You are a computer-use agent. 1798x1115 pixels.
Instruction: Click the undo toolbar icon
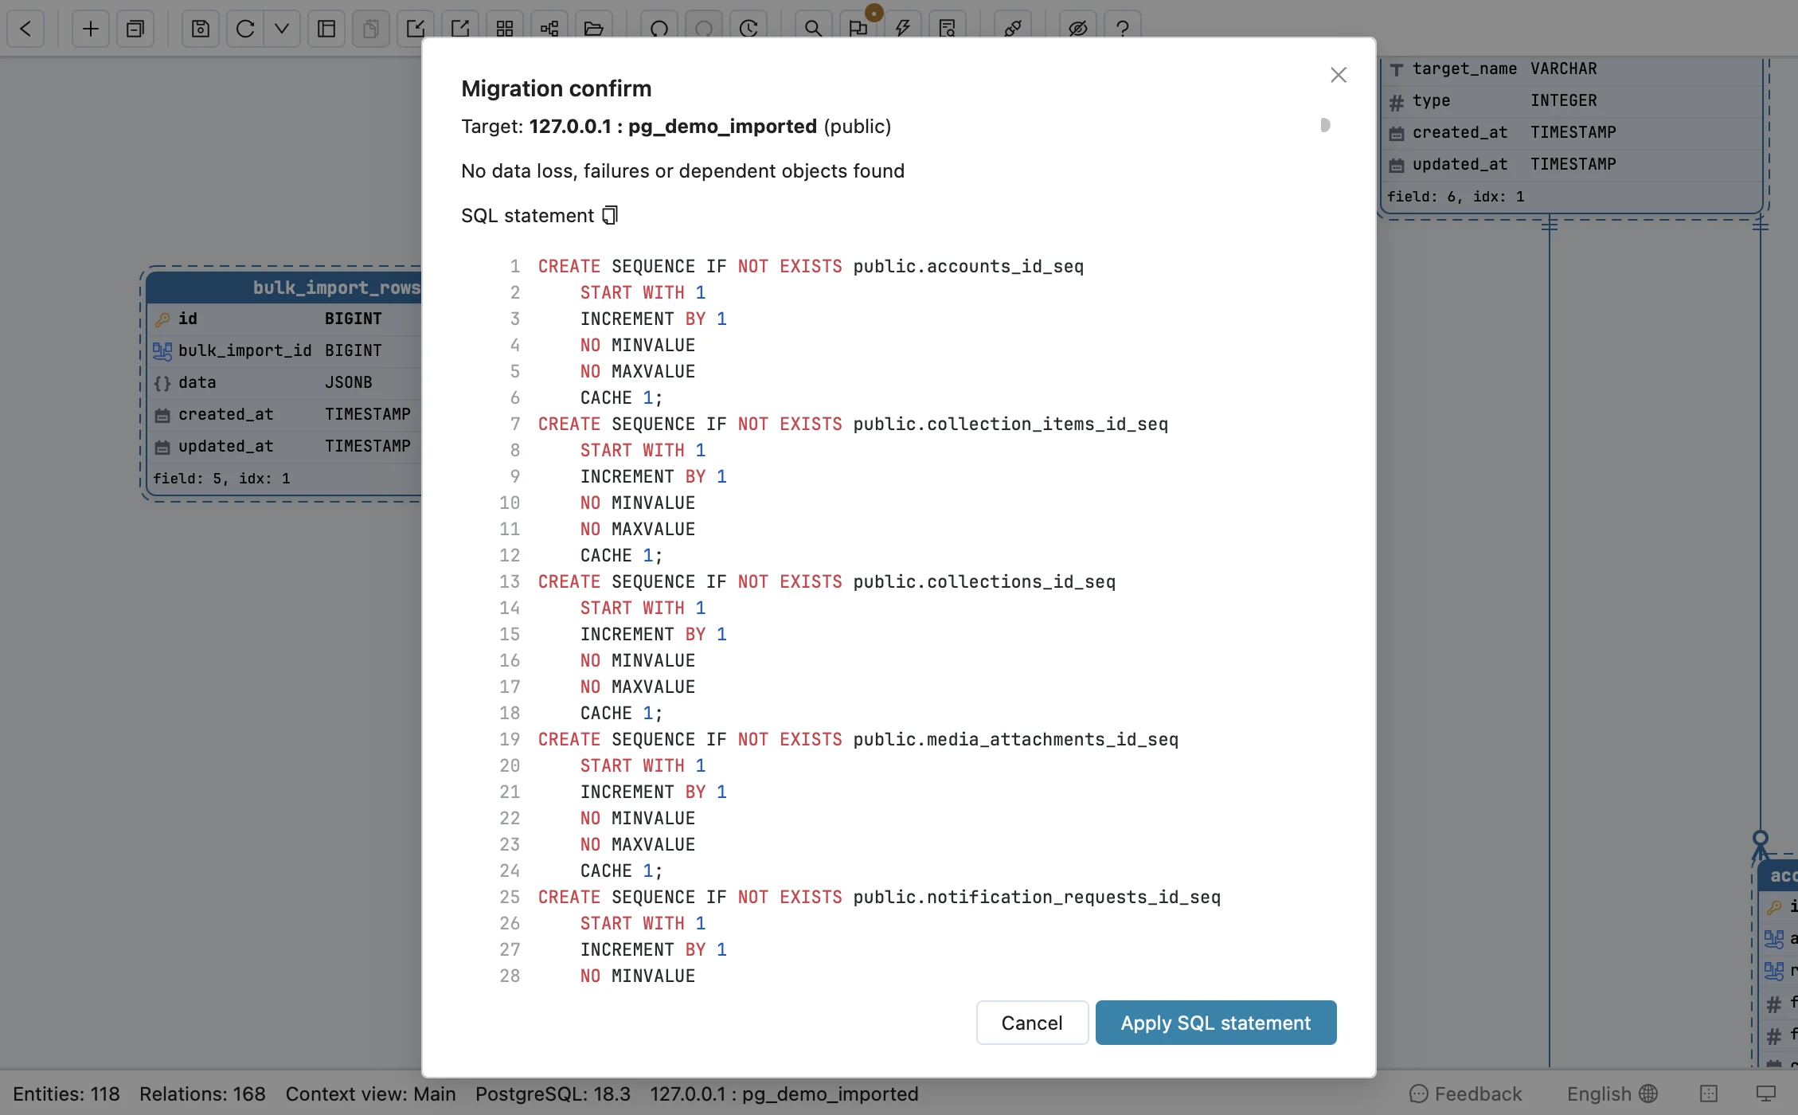click(x=659, y=29)
